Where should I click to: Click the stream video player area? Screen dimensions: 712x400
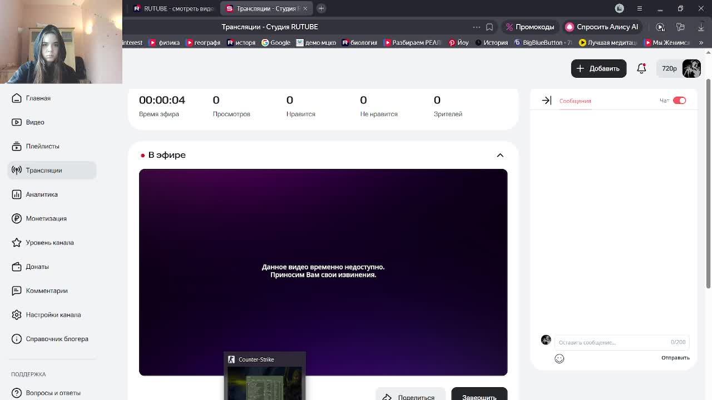pos(323,272)
